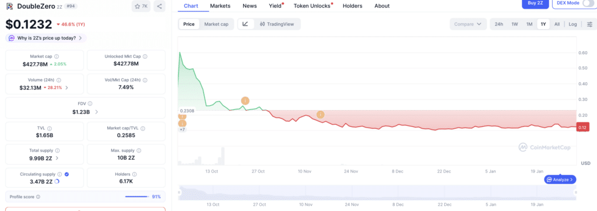Screen dimensions: 597x211
Task: Click the DoubleZero coin logo
Action: click(x=9, y=6)
